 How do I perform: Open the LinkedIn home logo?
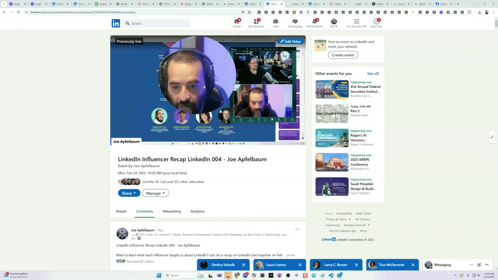(x=116, y=23)
